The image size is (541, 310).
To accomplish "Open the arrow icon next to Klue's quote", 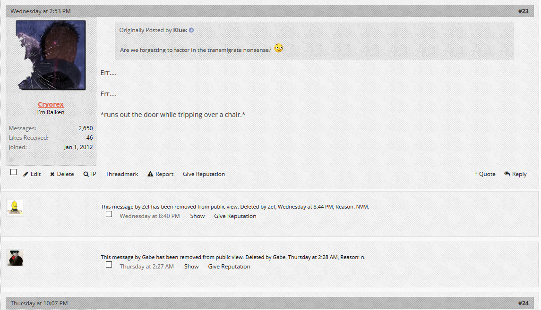I will (x=191, y=30).
